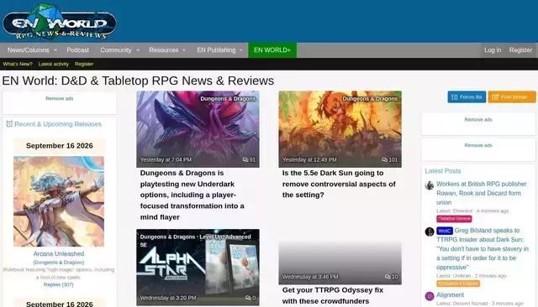Click the *Dungeons & Dragons tag in Latest Posts

coord(458,284)
